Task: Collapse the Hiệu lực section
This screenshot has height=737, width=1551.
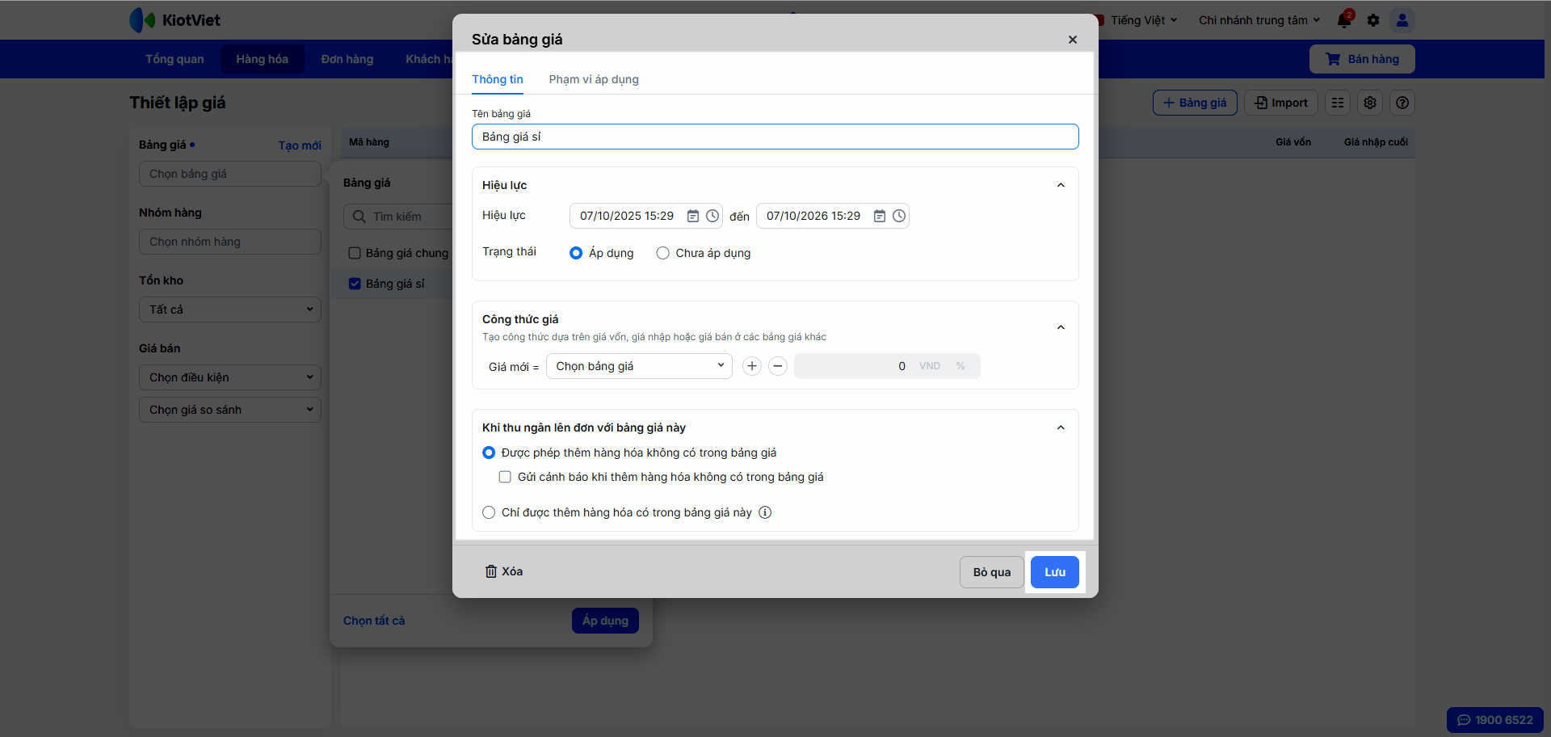Action: pyautogui.click(x=1061, y=185)
